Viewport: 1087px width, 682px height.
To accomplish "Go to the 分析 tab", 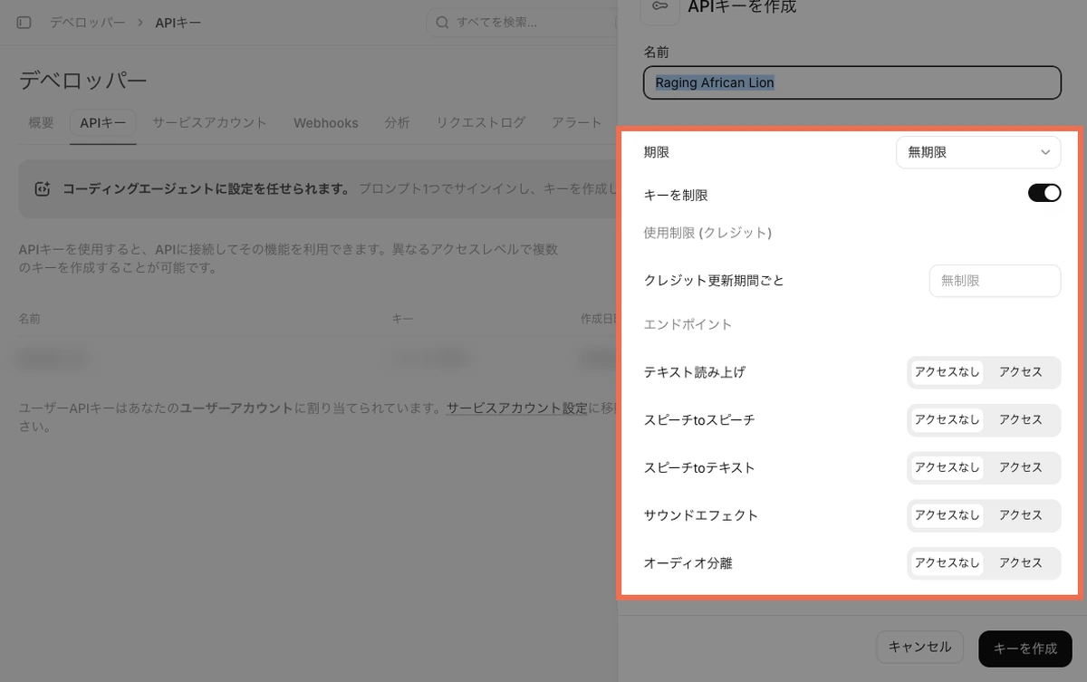I will 397,122.
